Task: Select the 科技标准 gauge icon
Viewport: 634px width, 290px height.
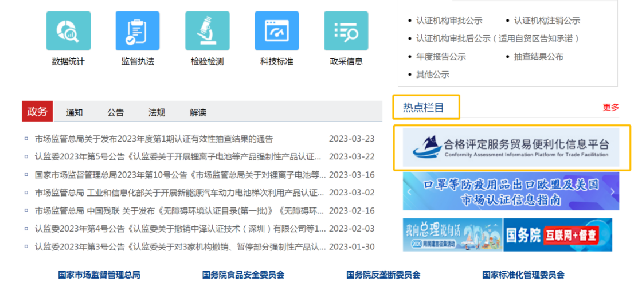Action: click(x=276, y=31)
